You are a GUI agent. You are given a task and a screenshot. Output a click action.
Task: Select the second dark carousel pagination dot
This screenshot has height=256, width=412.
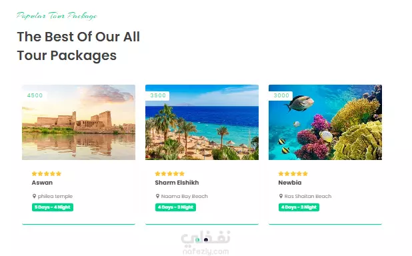point(206,240)
